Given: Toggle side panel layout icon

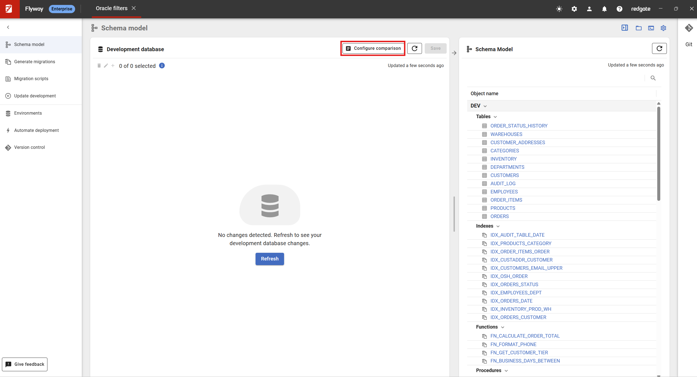Looking at the screenshot, I should point(625,28).
